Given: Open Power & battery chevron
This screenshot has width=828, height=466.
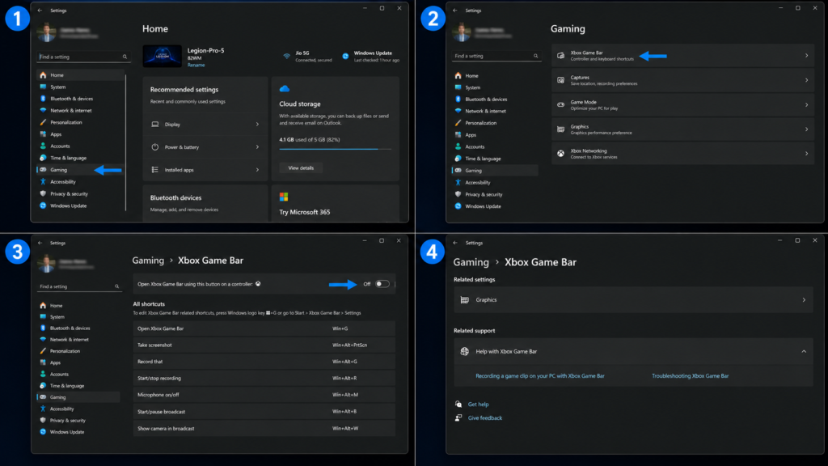Looking at the screenshot, I should (x=257, y=147).
